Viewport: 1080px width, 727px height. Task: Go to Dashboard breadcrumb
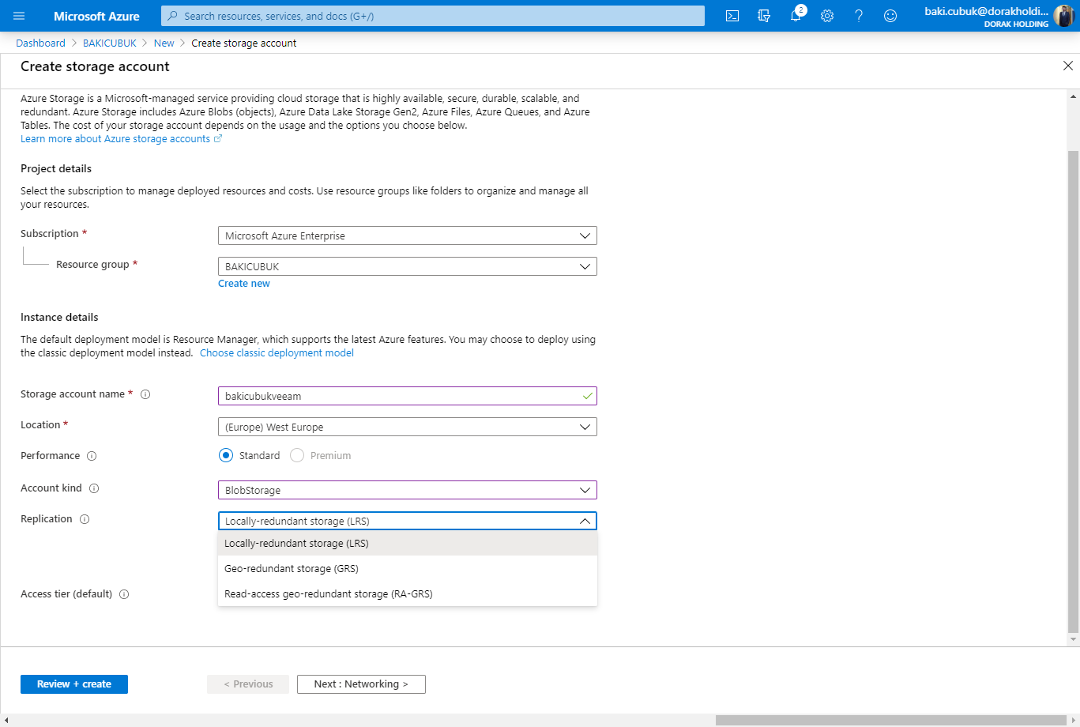click(x=40, y=43)
